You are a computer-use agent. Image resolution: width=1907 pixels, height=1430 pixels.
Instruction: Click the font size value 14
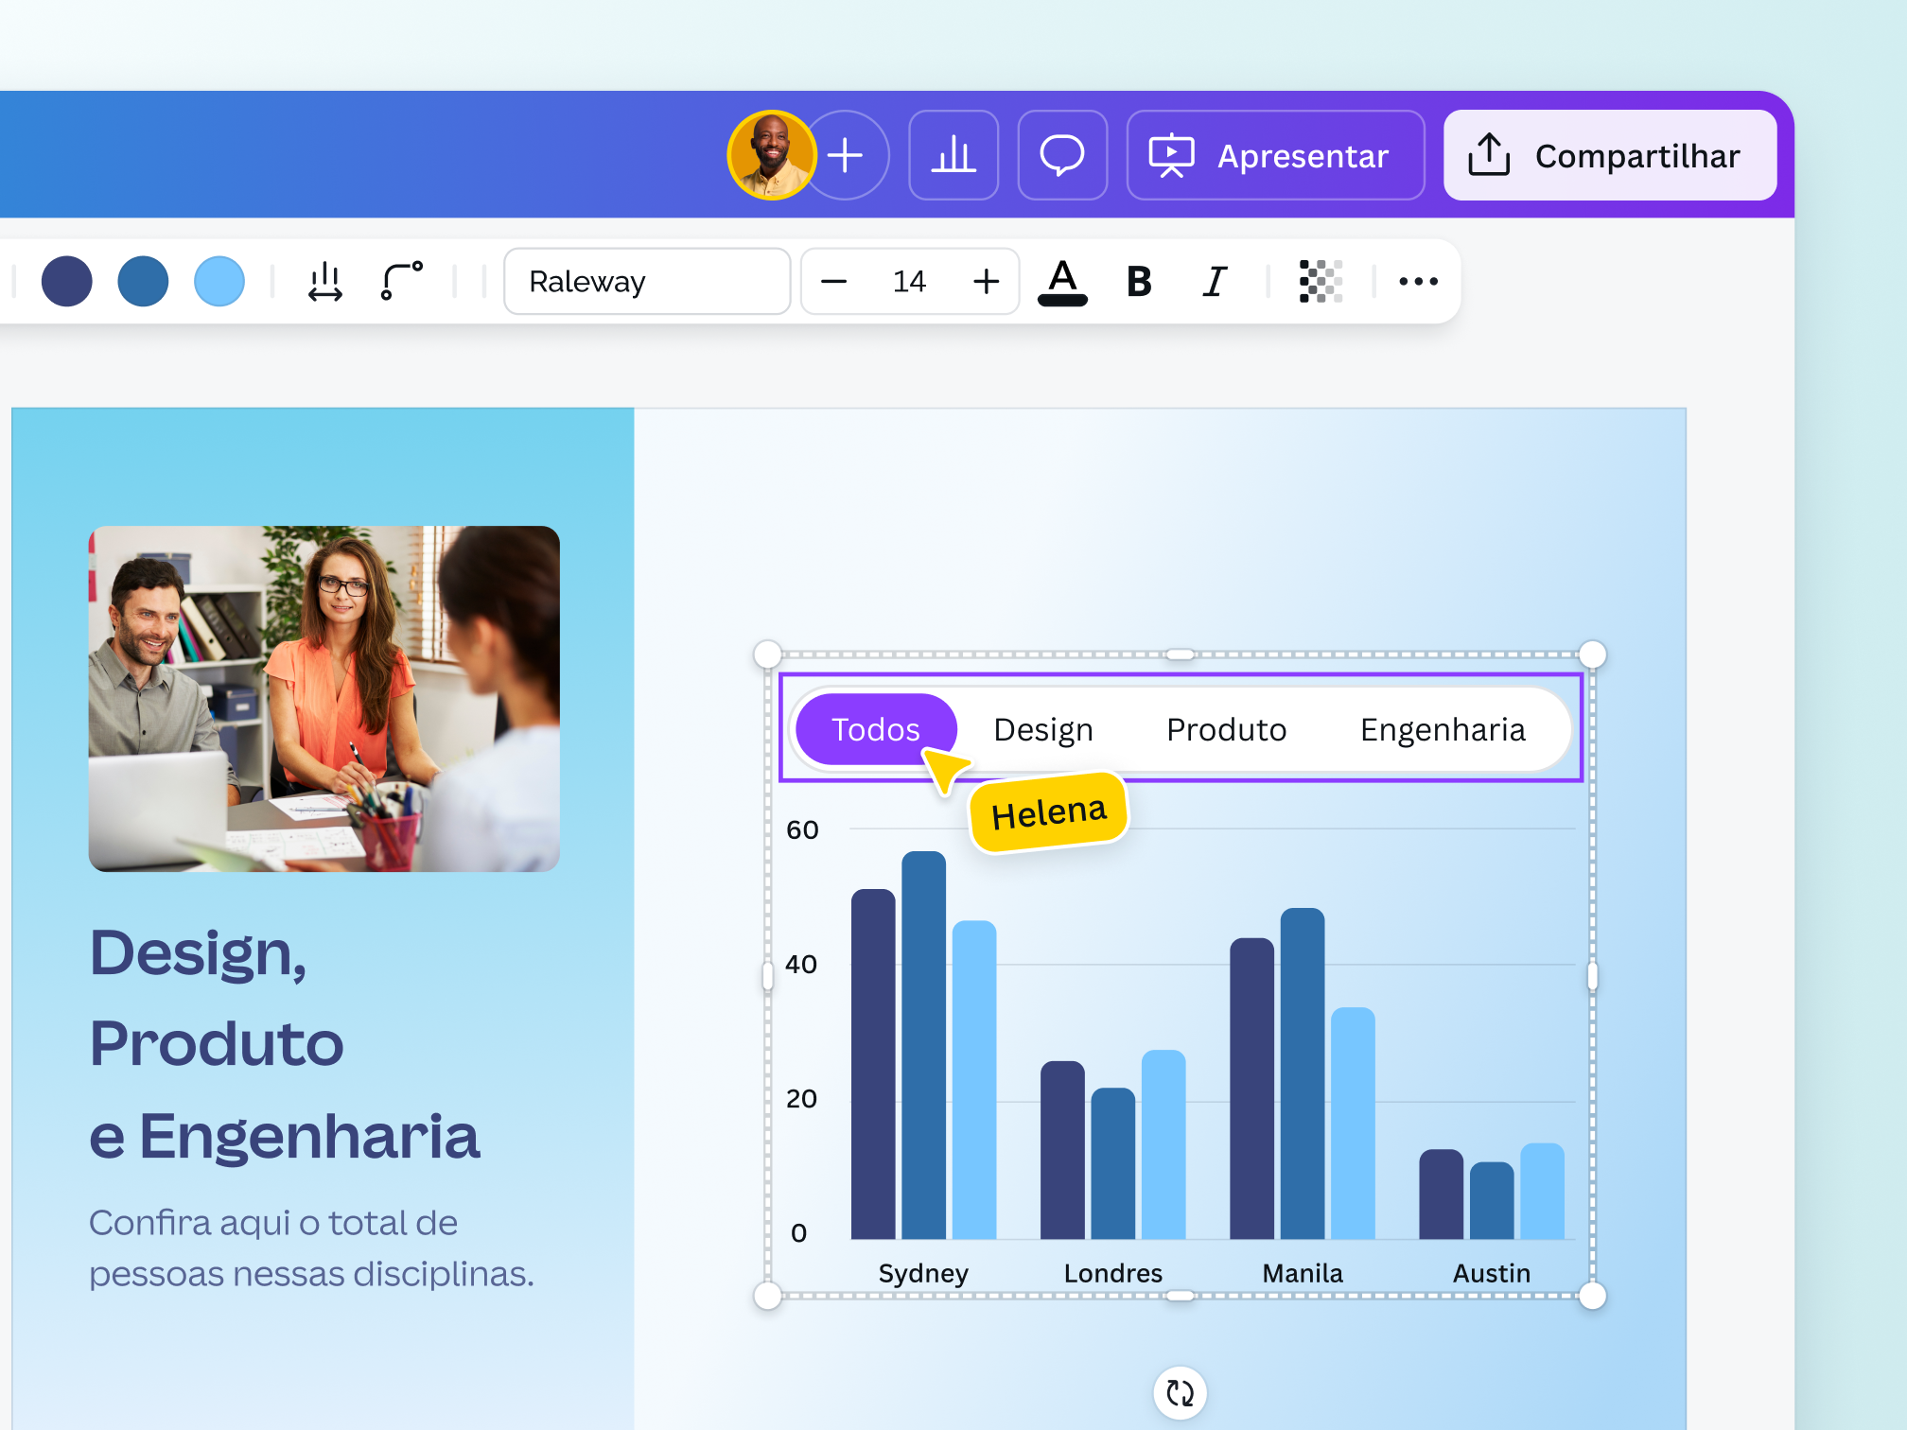(x=909, y=281)
